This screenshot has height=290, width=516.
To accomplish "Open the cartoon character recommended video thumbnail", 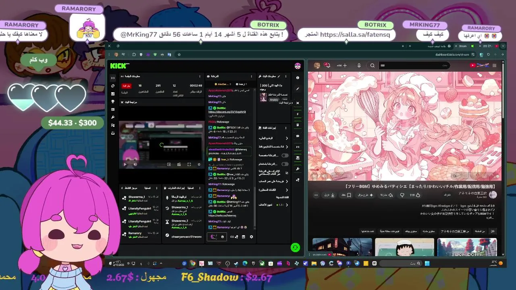I will pyautogui.click(x=404, y=247).
